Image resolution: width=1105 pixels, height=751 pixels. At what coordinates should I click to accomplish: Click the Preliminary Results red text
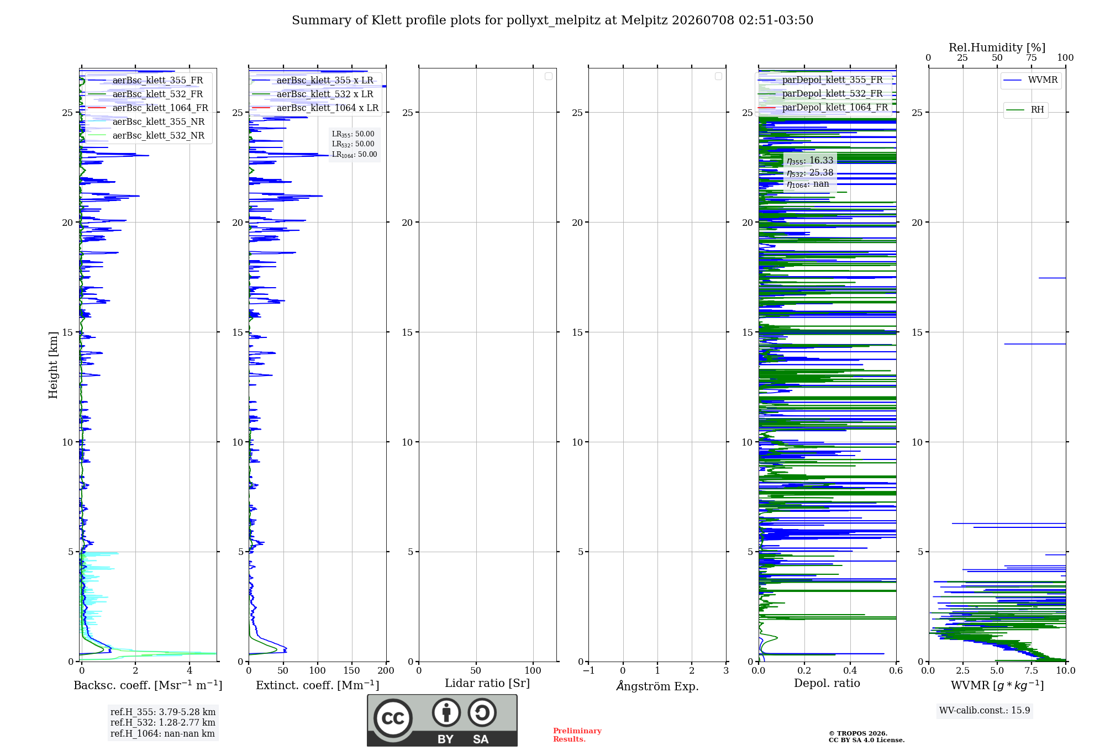click(x=577, y=735)
